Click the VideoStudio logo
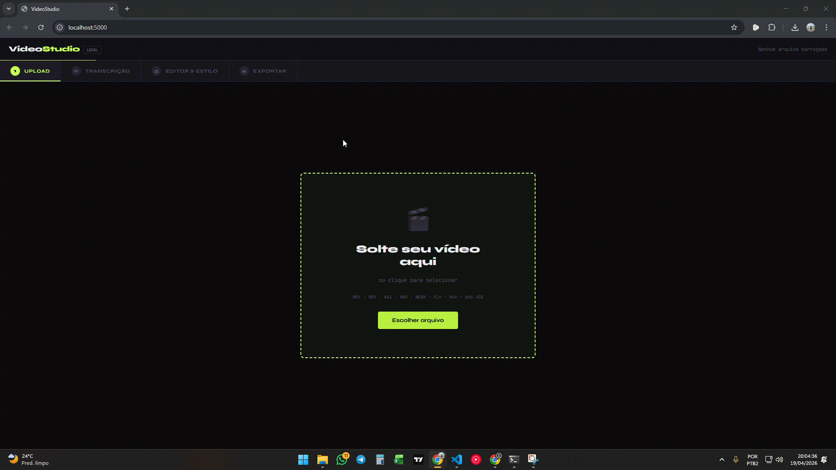This screenshot has height=470, width=836. (44, 49)
